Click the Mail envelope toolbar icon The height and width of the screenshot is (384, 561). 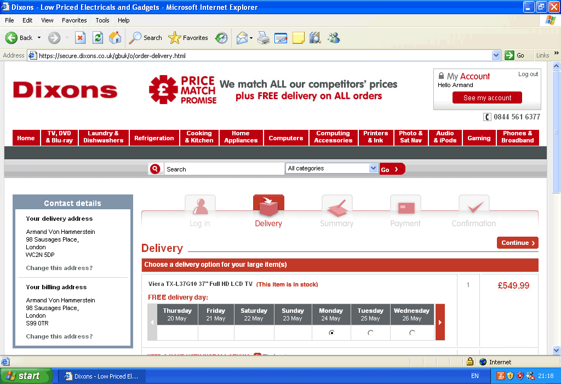tap(242, 38)
